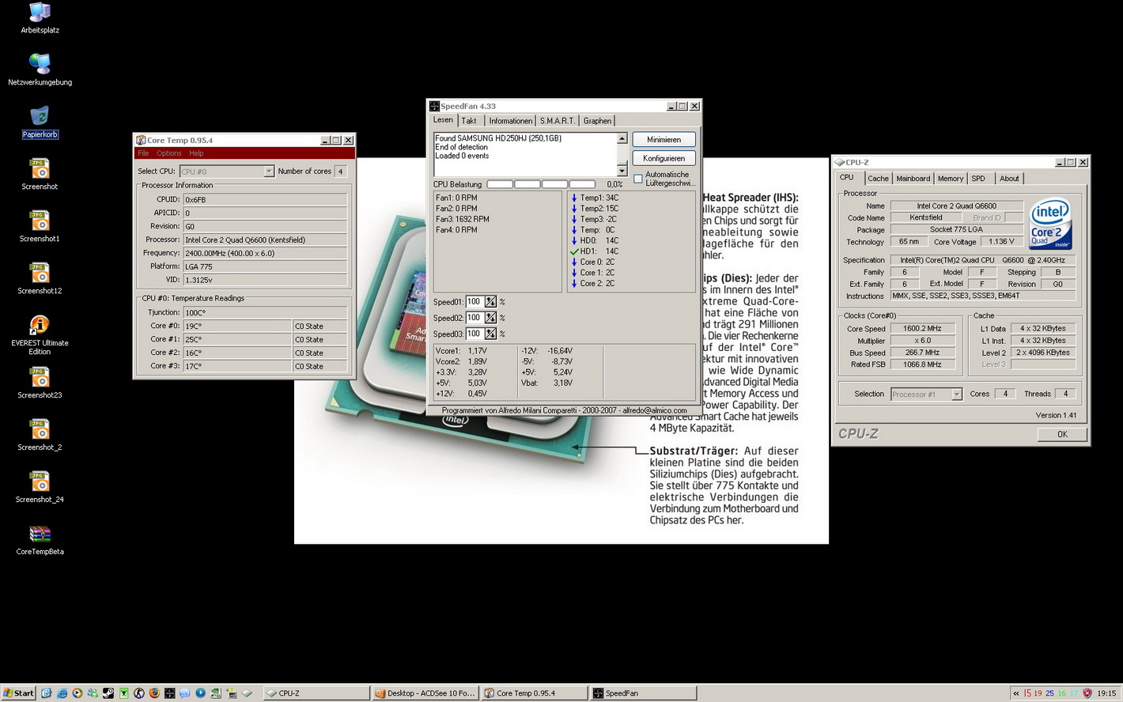Image resolution: width=1123 pixels, height=702 pixels.
Task: Click the HD1 green checkmark status icon
Action: click(x=574, y=251)
